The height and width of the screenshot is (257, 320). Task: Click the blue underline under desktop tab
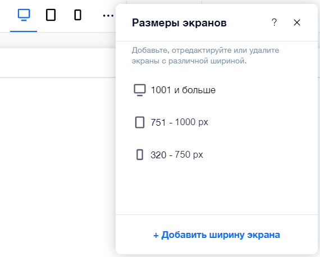point(24,31)
